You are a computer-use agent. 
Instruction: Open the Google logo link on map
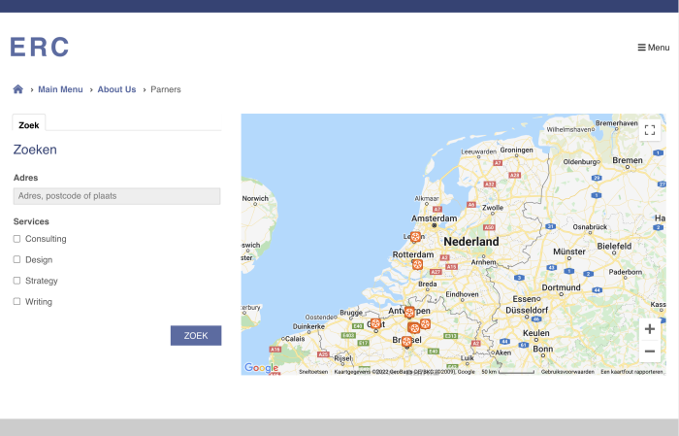tap(261, 368)
